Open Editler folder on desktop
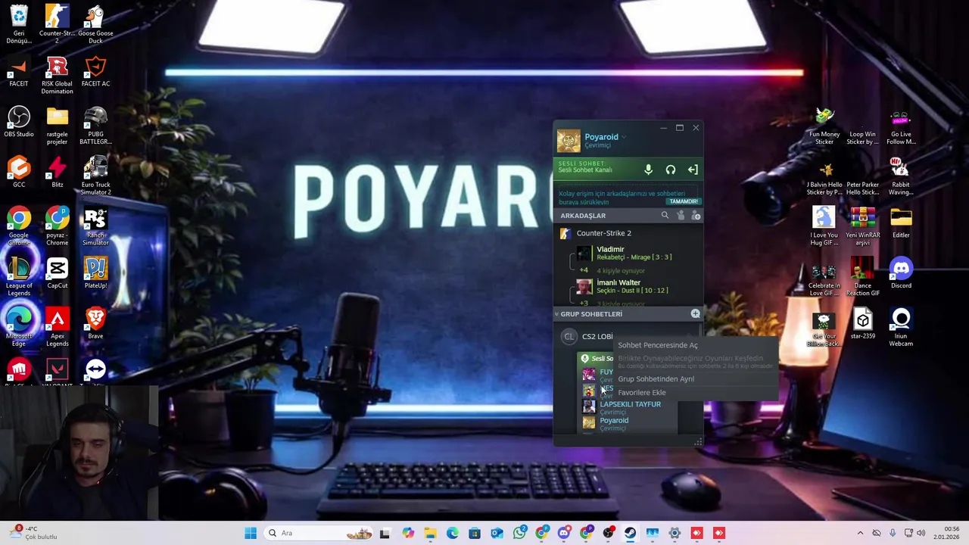Image resolution: width=969 pixels, height=545 pixels. click(901, 223)
